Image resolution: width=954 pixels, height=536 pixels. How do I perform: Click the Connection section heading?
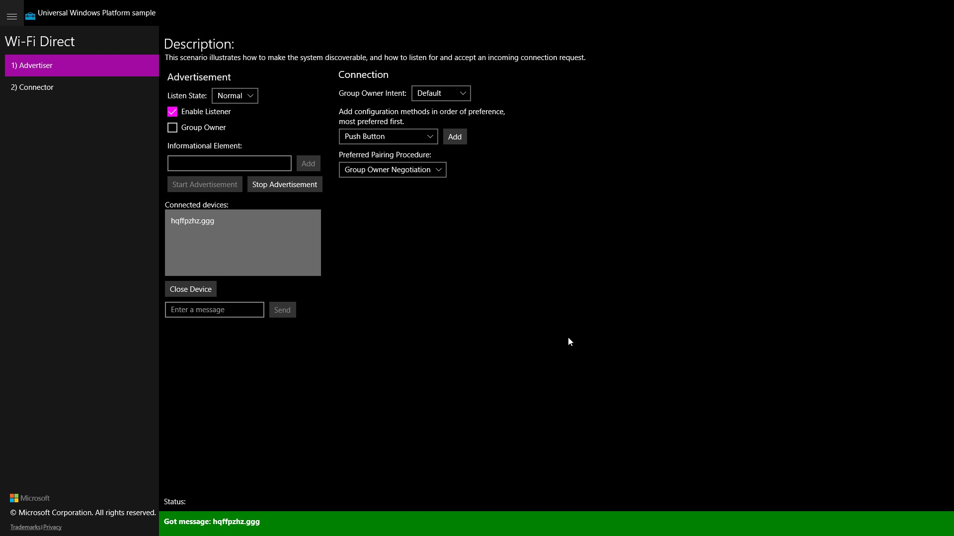[x=363, y=74]
